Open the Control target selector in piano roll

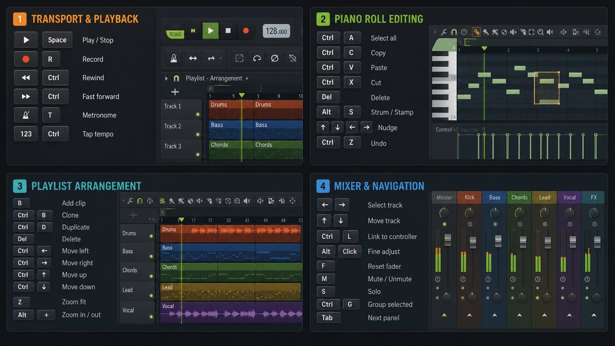(445, 130)
